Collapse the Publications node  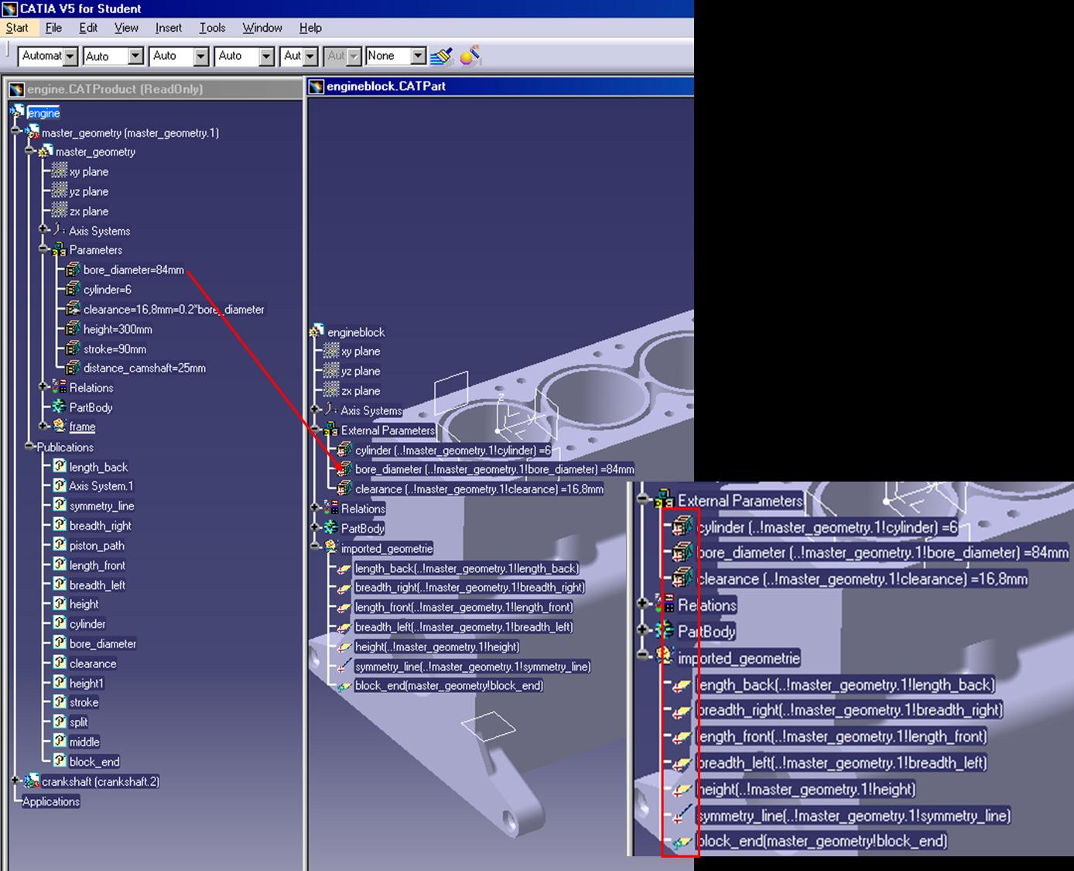point(29,447)
